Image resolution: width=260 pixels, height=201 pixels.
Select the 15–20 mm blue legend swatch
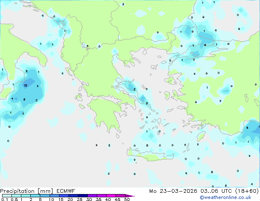64,196
